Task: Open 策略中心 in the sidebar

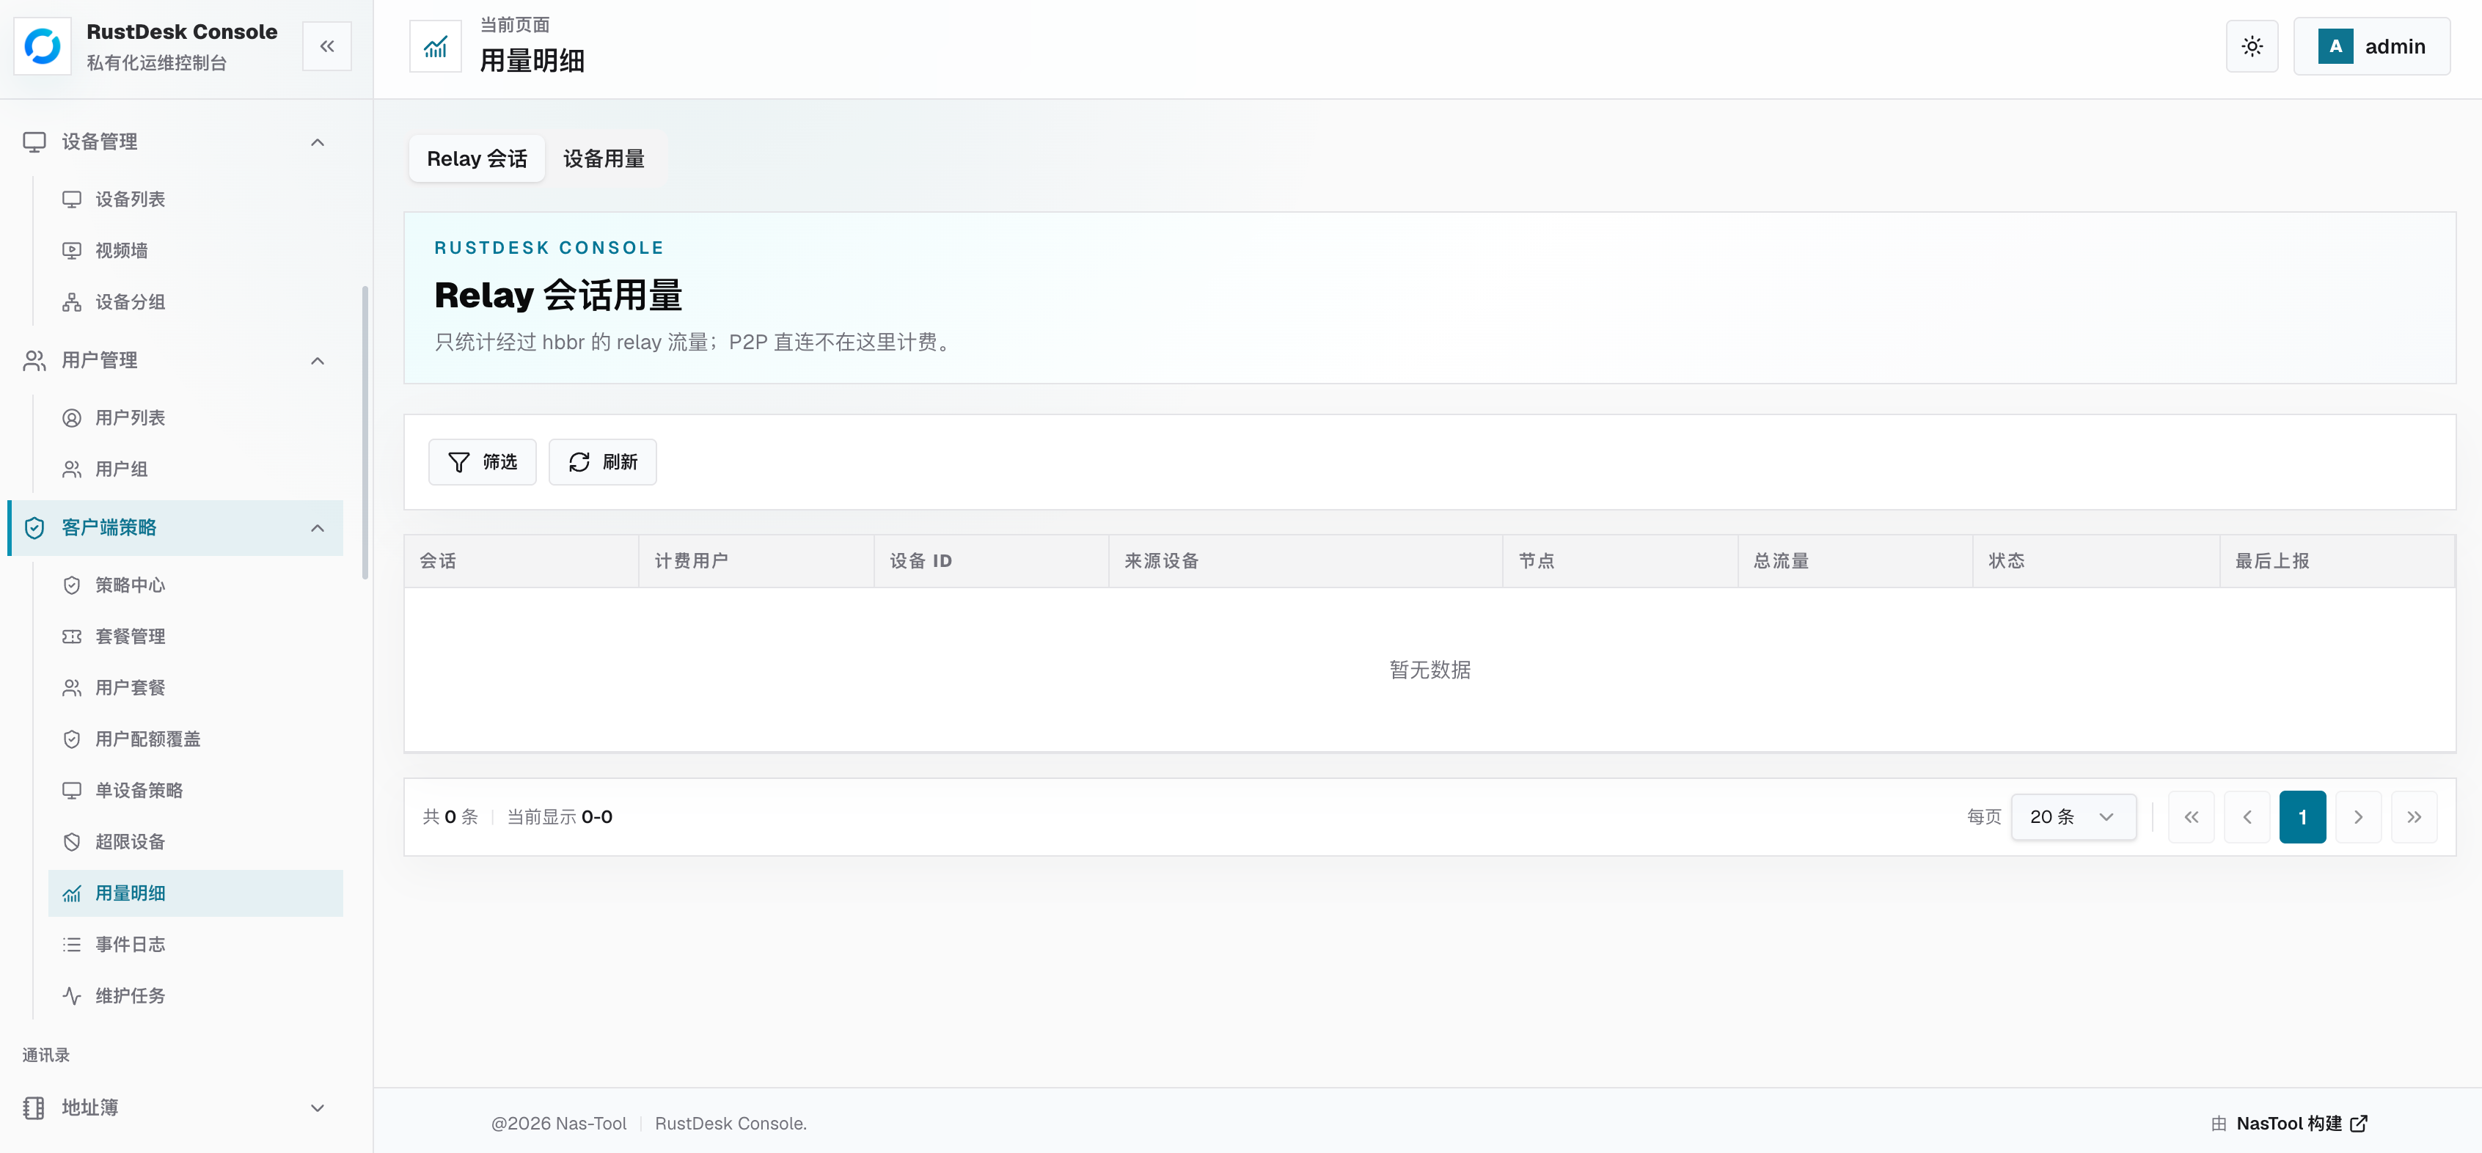Action: (196, 585)
